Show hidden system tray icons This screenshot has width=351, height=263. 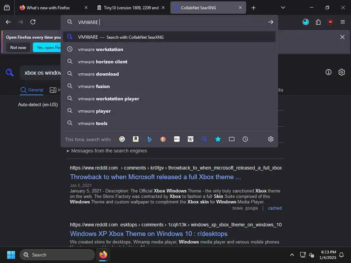(292, 255)
